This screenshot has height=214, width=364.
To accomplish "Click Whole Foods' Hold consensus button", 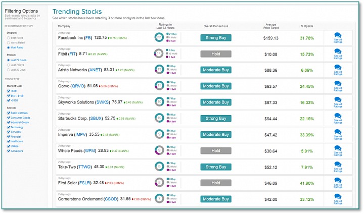I will point(216,151).
